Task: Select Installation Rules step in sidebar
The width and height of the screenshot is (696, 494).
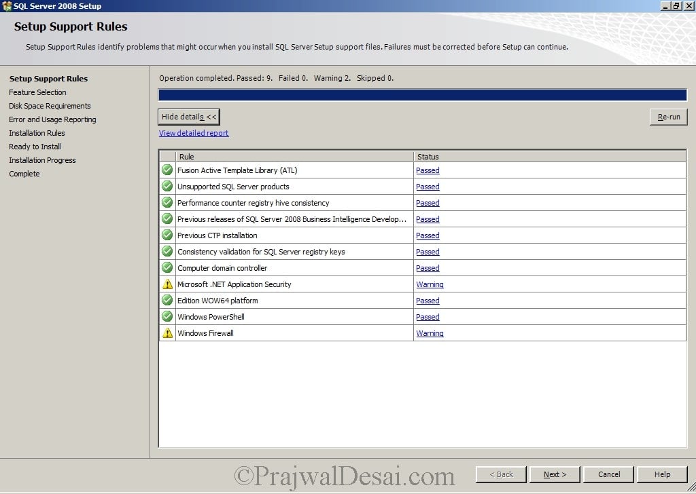Action: (x=37, y=133)
